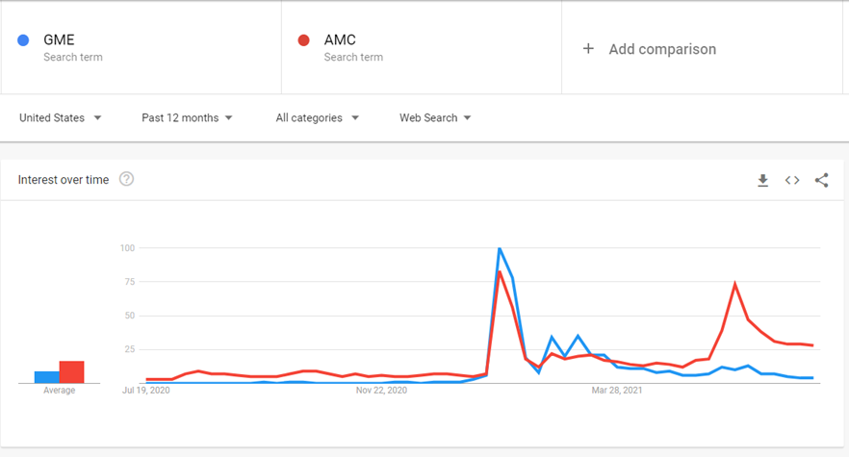Share the interest over time chart

pyautogui.click(x=821, y=180)
